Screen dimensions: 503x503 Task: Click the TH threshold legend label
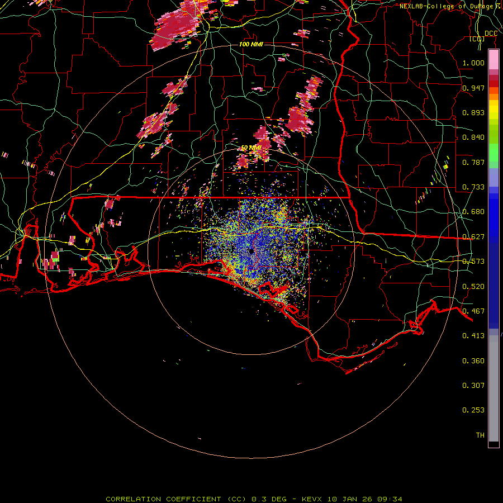click(x=480, y=435)
